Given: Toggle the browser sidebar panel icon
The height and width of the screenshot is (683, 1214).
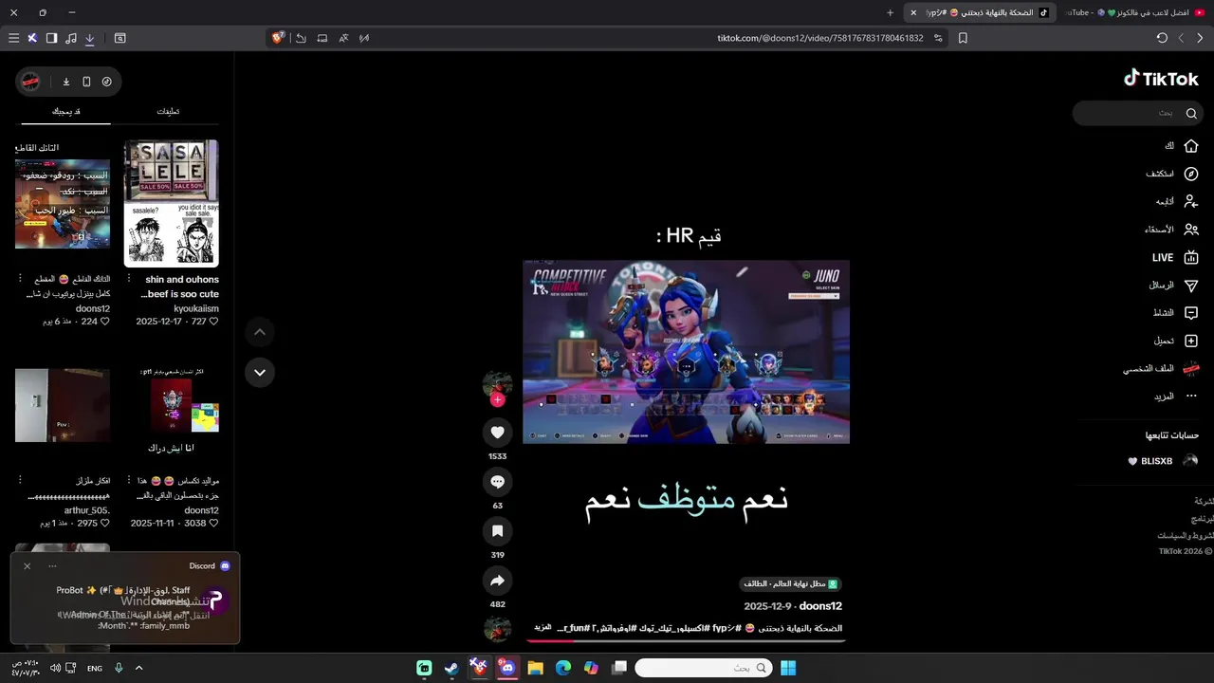Looking at the screenshot, I should click(x=51, y=38).
